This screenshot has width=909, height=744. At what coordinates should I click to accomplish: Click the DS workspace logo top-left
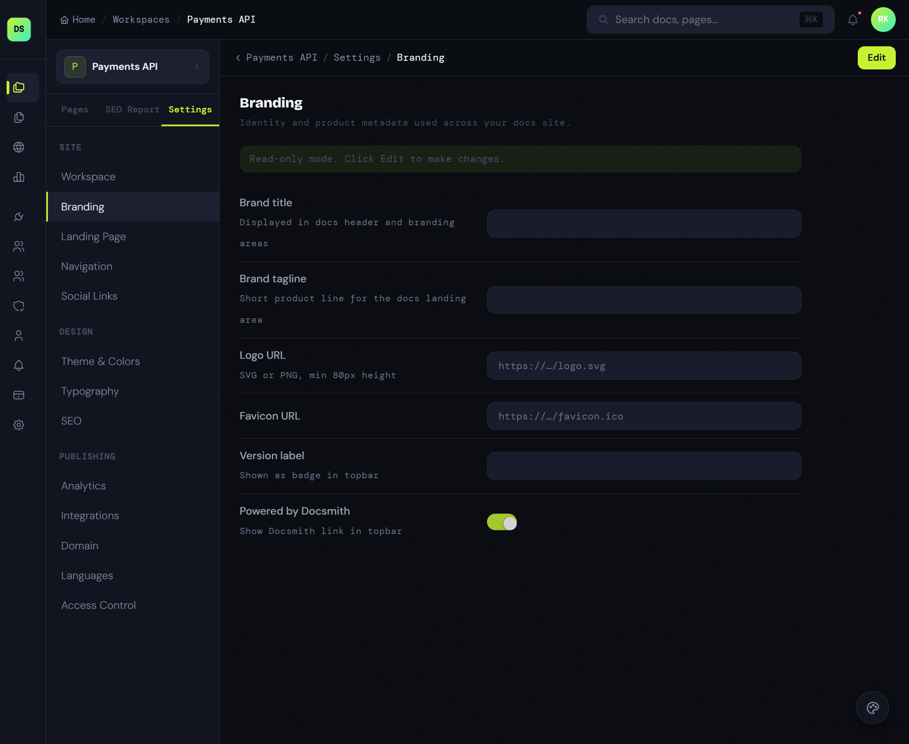pos(19,29)
